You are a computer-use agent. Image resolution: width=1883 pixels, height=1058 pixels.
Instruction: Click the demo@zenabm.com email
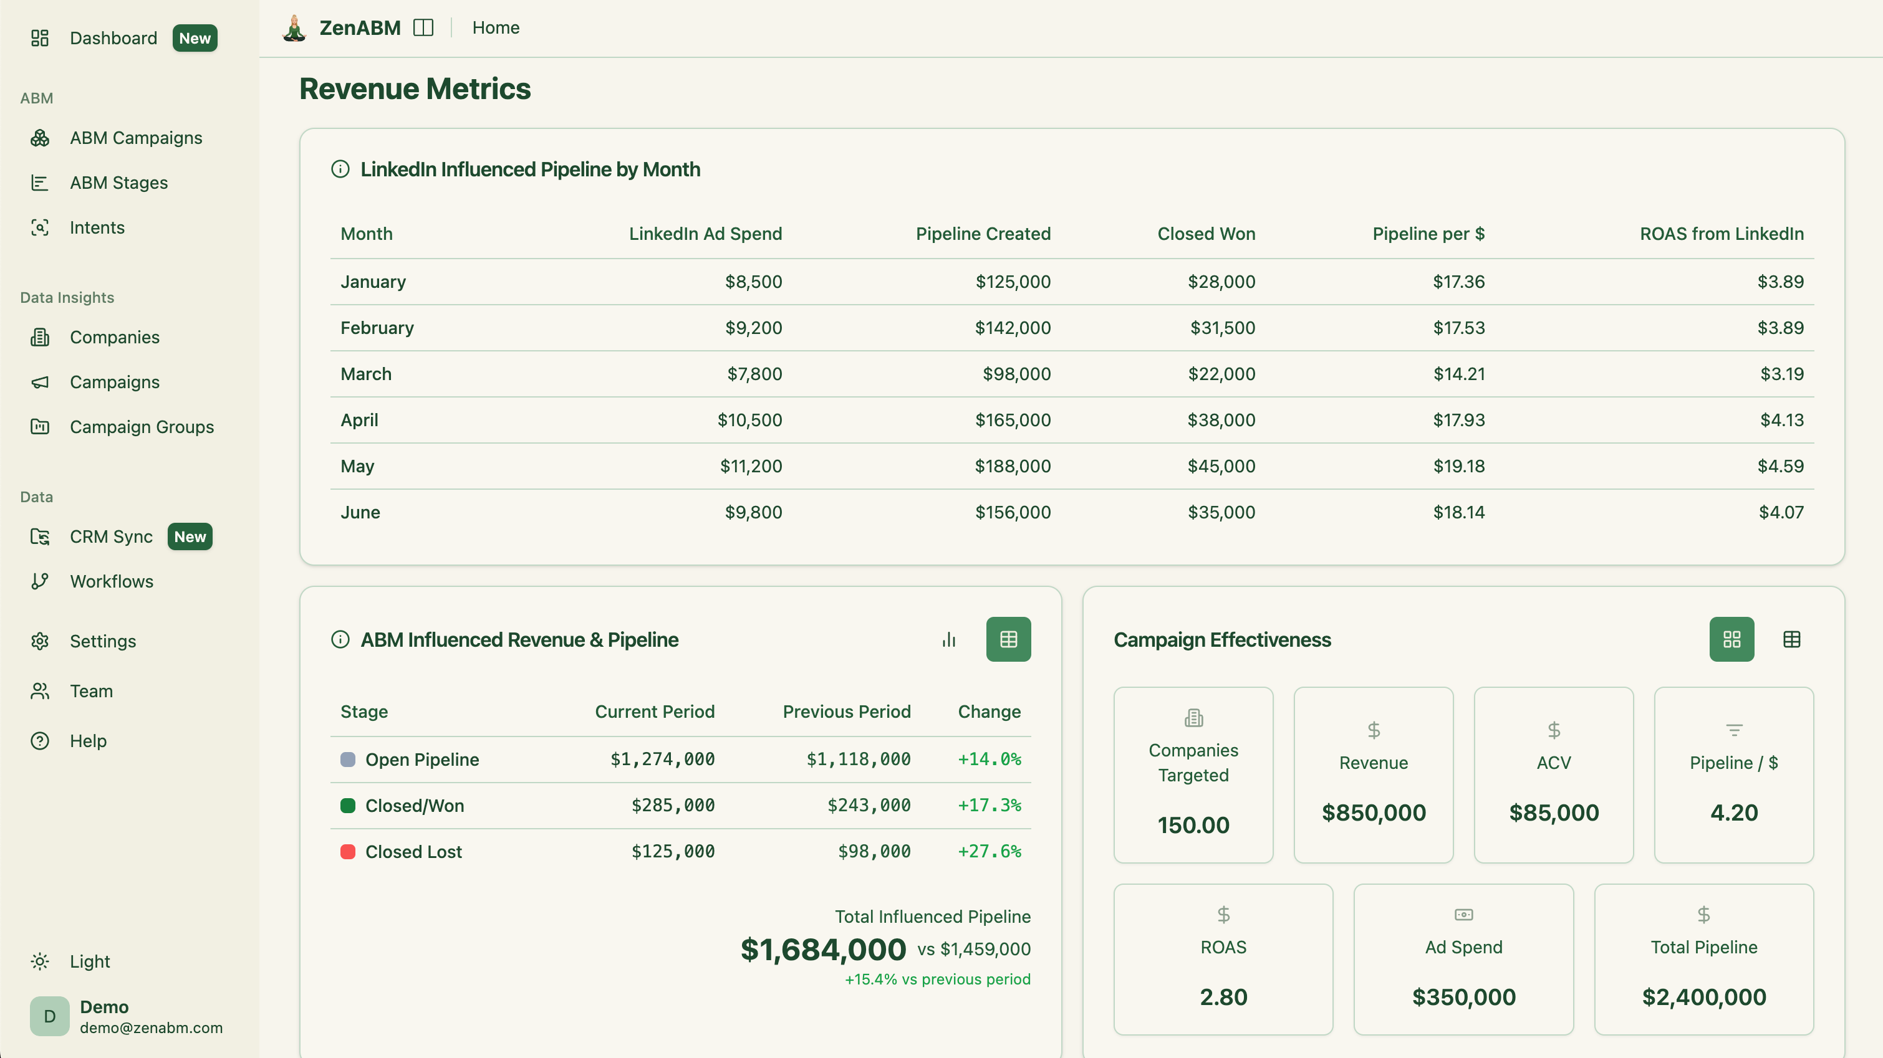(152, 1027)
